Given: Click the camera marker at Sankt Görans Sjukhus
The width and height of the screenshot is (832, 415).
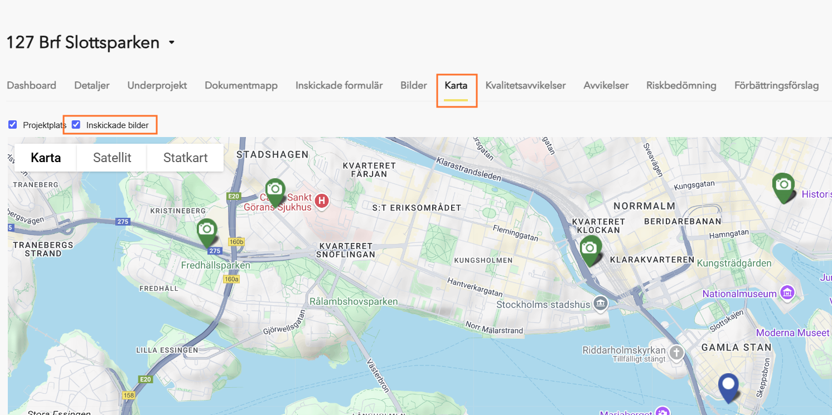Looking at the screenshot, I should [x=274, y=192].
